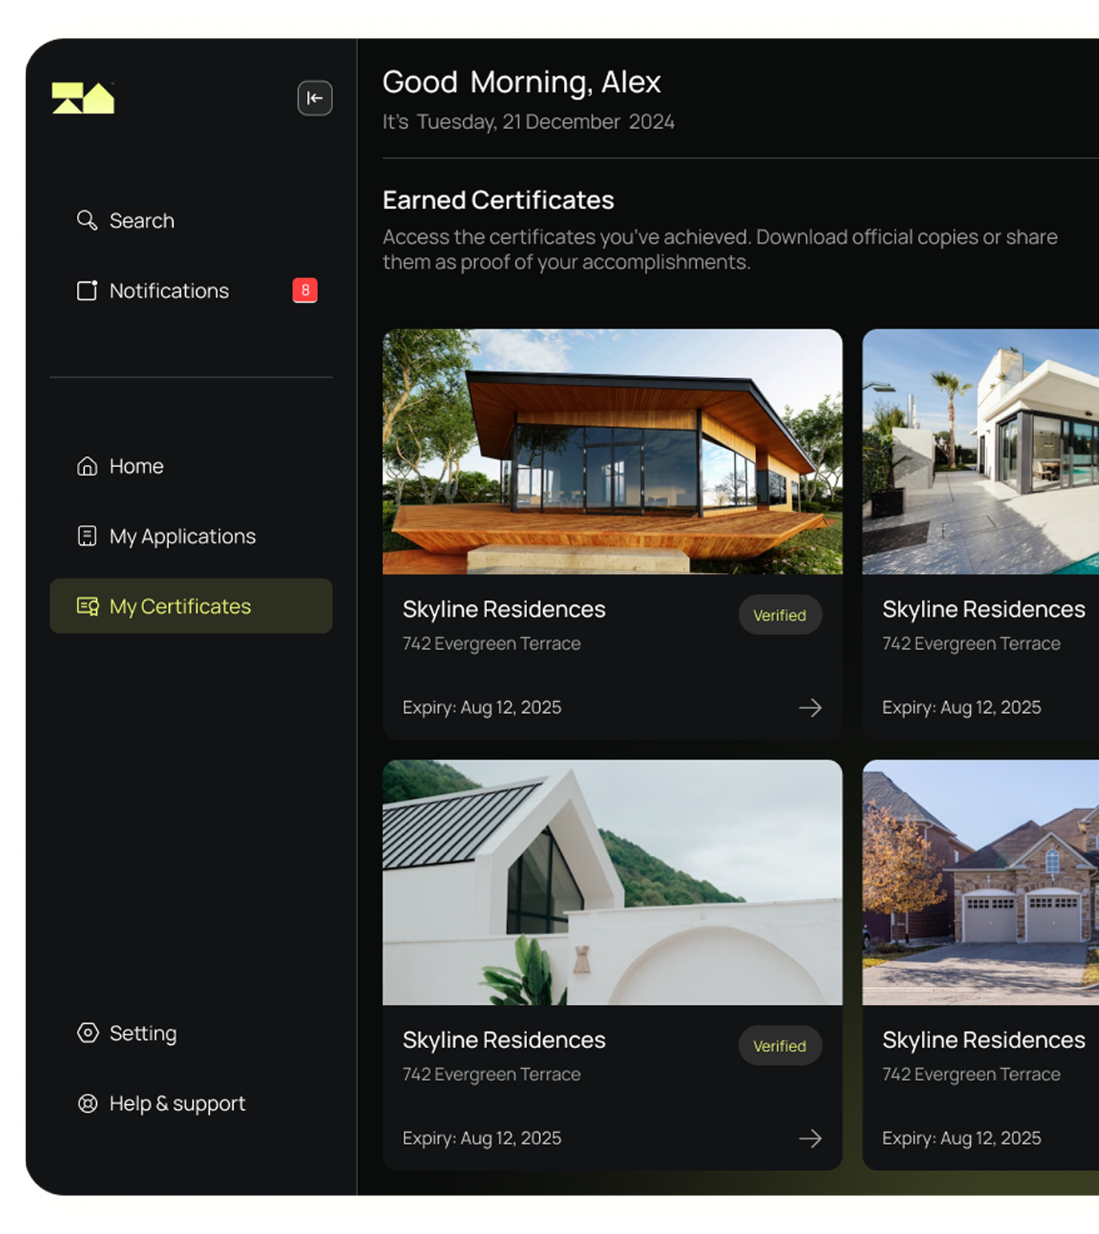Click the Setting gear icon
Image resolution: width=1099 pixels, height=1234 pixels.
[87, 1033]
